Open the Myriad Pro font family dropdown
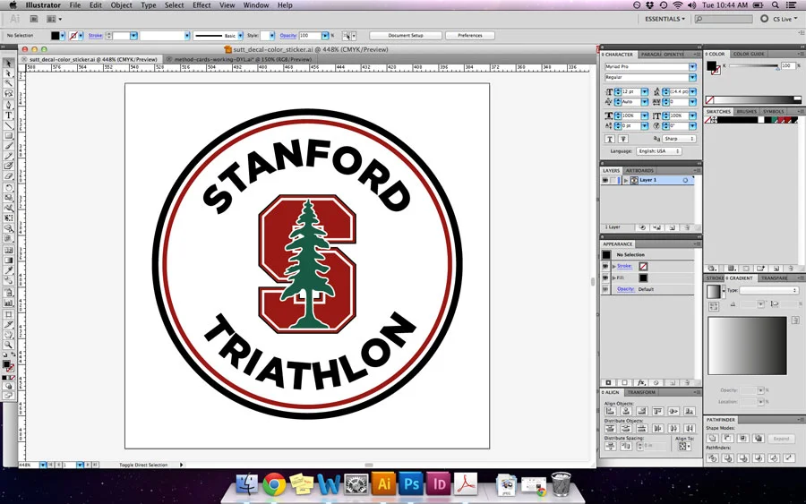The image size is (806, 504). click(693, 67)
